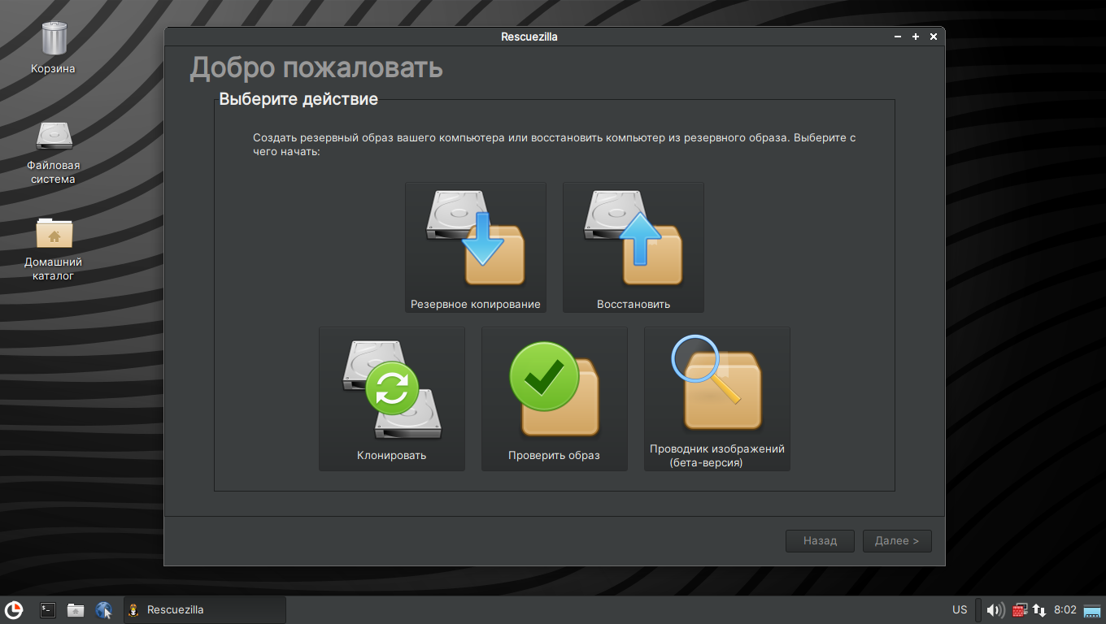Go forward with the Далее button

897,541
